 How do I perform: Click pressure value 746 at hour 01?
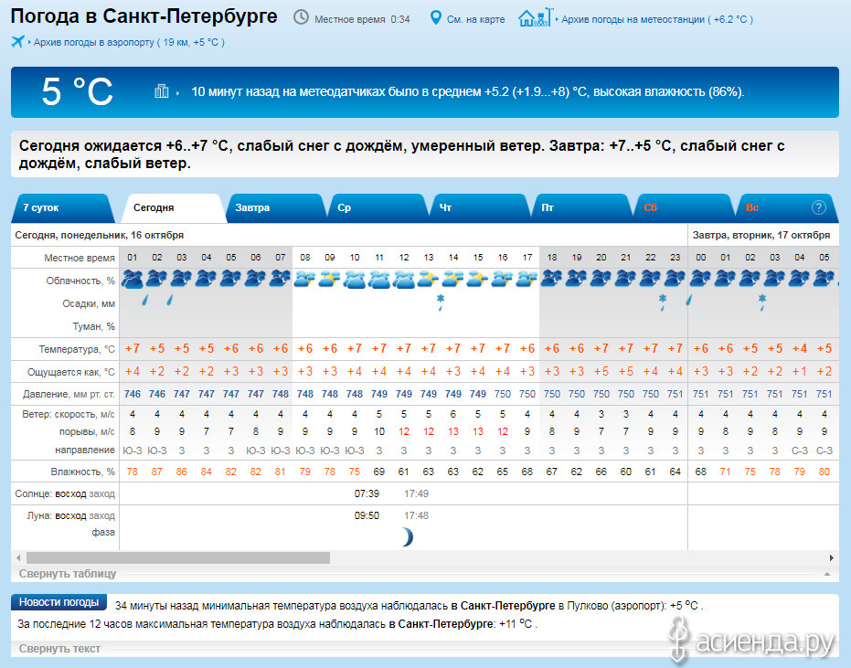click(133, 394)
